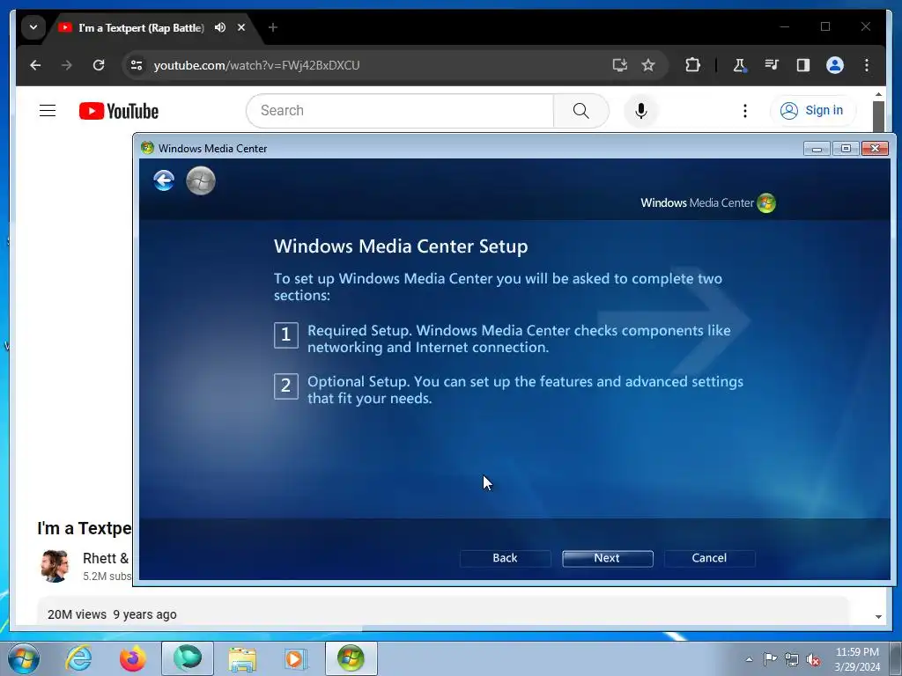
Task: Open media controls icon in Chrome toolbar
Action: (772, 65)
